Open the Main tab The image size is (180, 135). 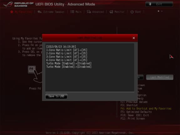click(76, 12)
